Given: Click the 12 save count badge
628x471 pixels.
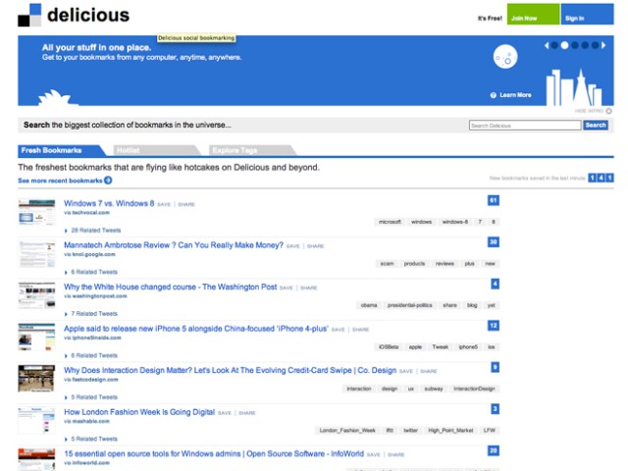Looking at the screenshot, I should pyautogui.click(x=494, y=326).
